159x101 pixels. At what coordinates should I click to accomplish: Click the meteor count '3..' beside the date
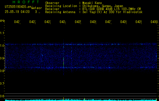click(38, 12)
